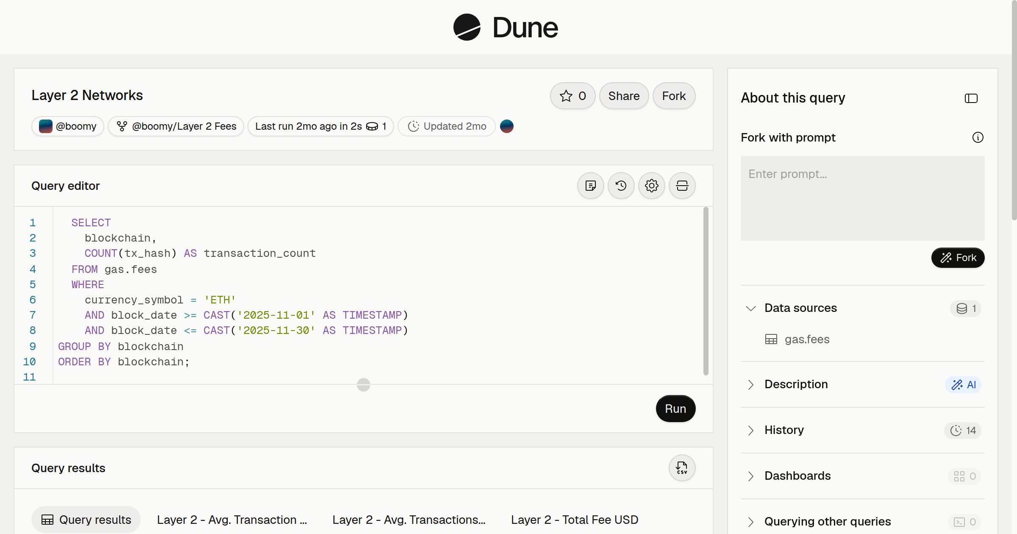Collapse the About this query sidebar

pos(971,98)
